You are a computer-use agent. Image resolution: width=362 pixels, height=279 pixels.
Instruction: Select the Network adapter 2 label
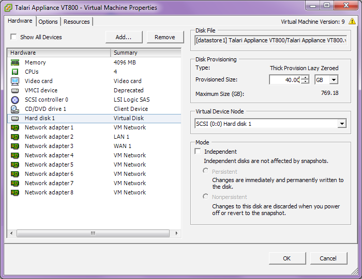point(49,137)
